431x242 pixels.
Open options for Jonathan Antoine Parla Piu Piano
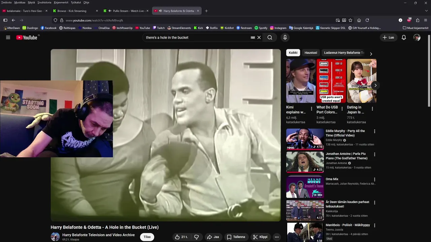(x=374, y=154)
